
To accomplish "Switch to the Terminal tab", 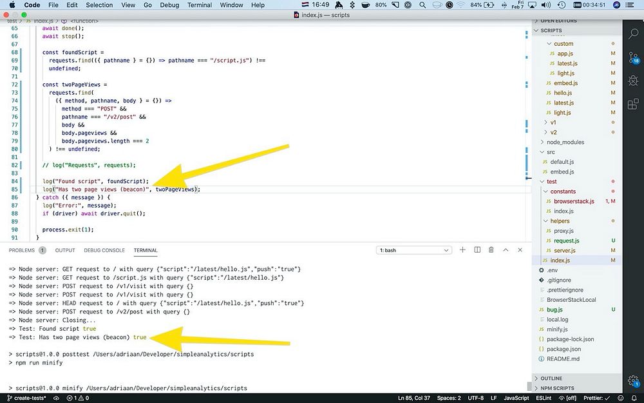I will [x=146, y=250].
